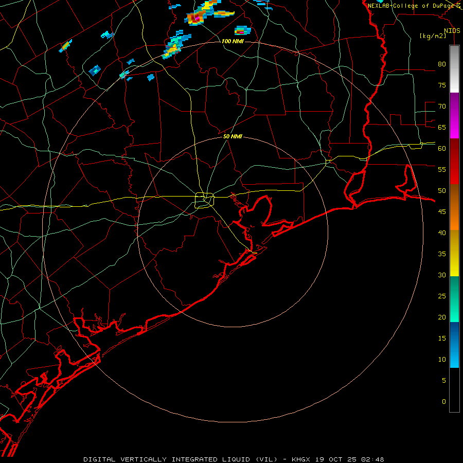
Task: Click the KHGX station identifier in caption
Action: tap(302, 459)
